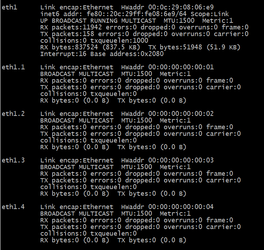Click the TX packets:158 value
Viewport: 264px width, 250px height.
[67, 34]
